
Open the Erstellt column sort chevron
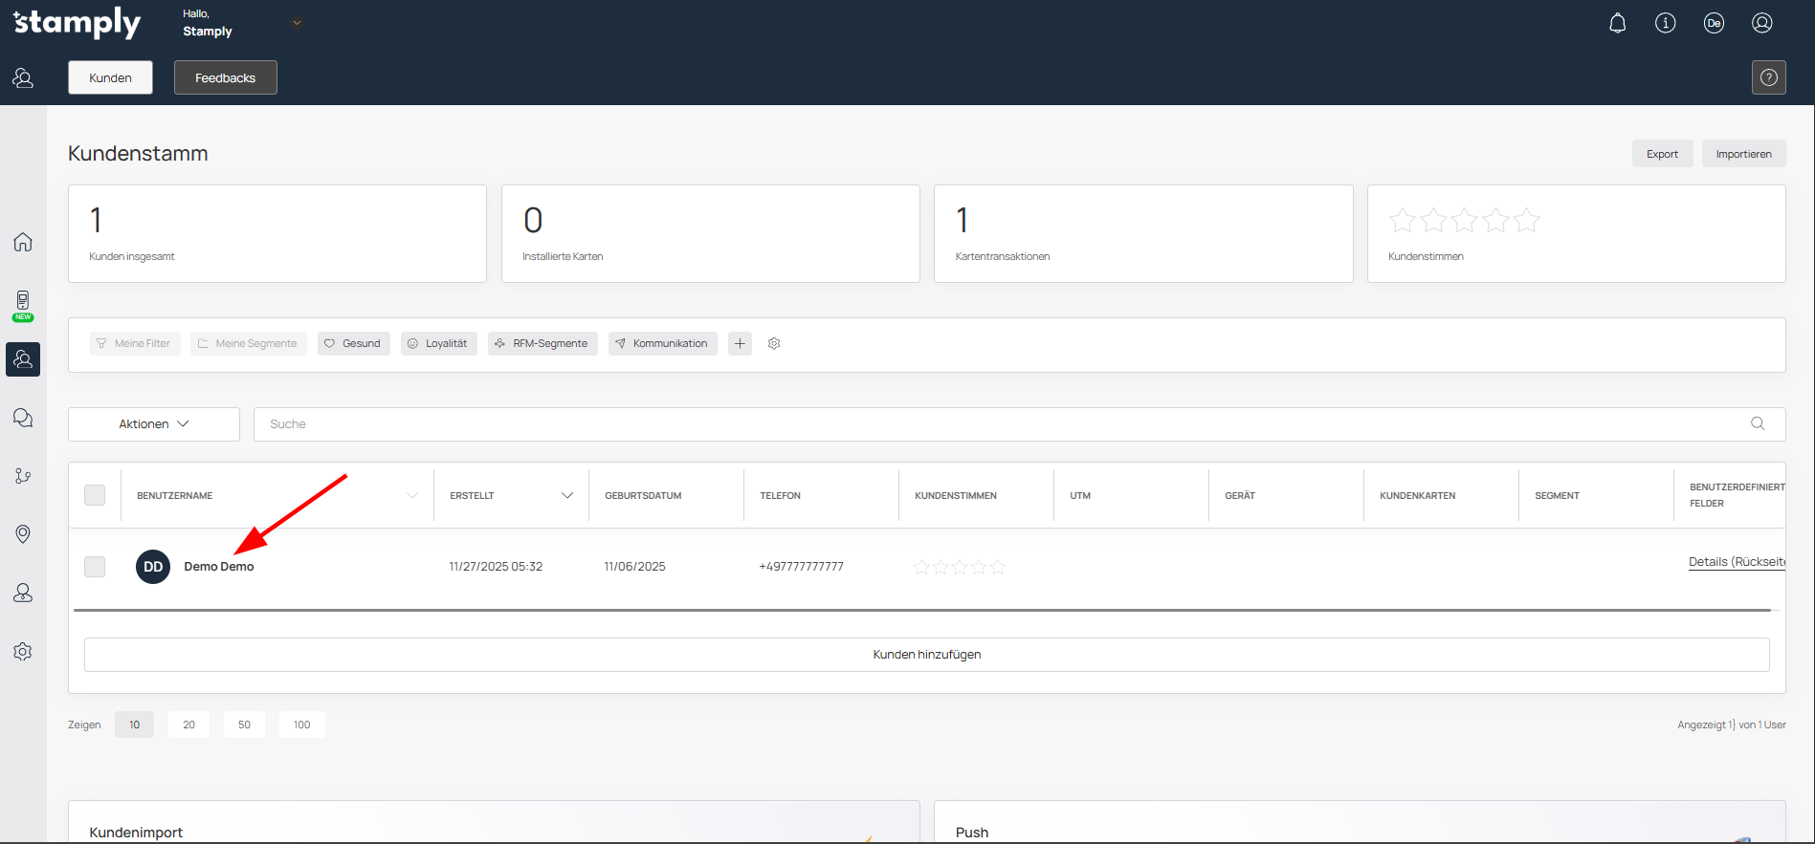[566, 495]
